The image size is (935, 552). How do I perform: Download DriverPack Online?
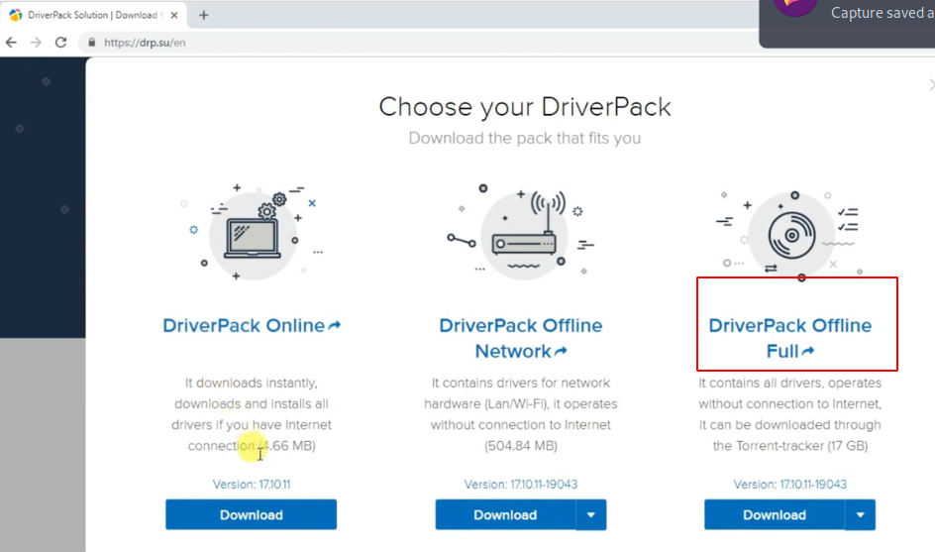pos(251,514)
